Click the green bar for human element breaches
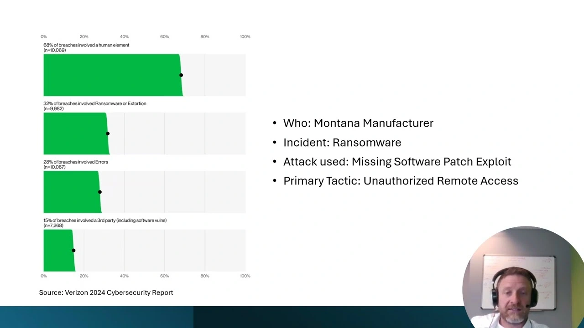Viewport: 584px width, 328px height. (113, 75)
